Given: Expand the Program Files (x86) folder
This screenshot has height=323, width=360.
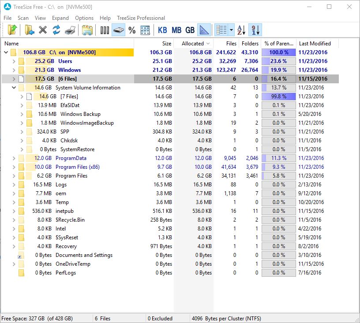Looking at the screenshot, I should 14,167.
